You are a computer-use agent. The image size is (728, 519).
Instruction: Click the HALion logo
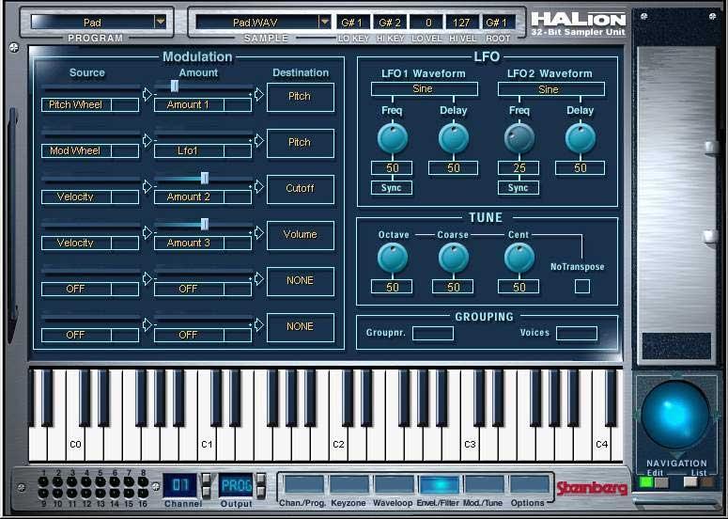click(578, 21)
